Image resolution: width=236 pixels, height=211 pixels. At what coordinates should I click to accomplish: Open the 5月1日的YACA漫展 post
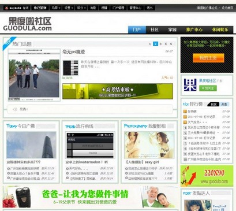pyautogui.click(x=141, y=173)
